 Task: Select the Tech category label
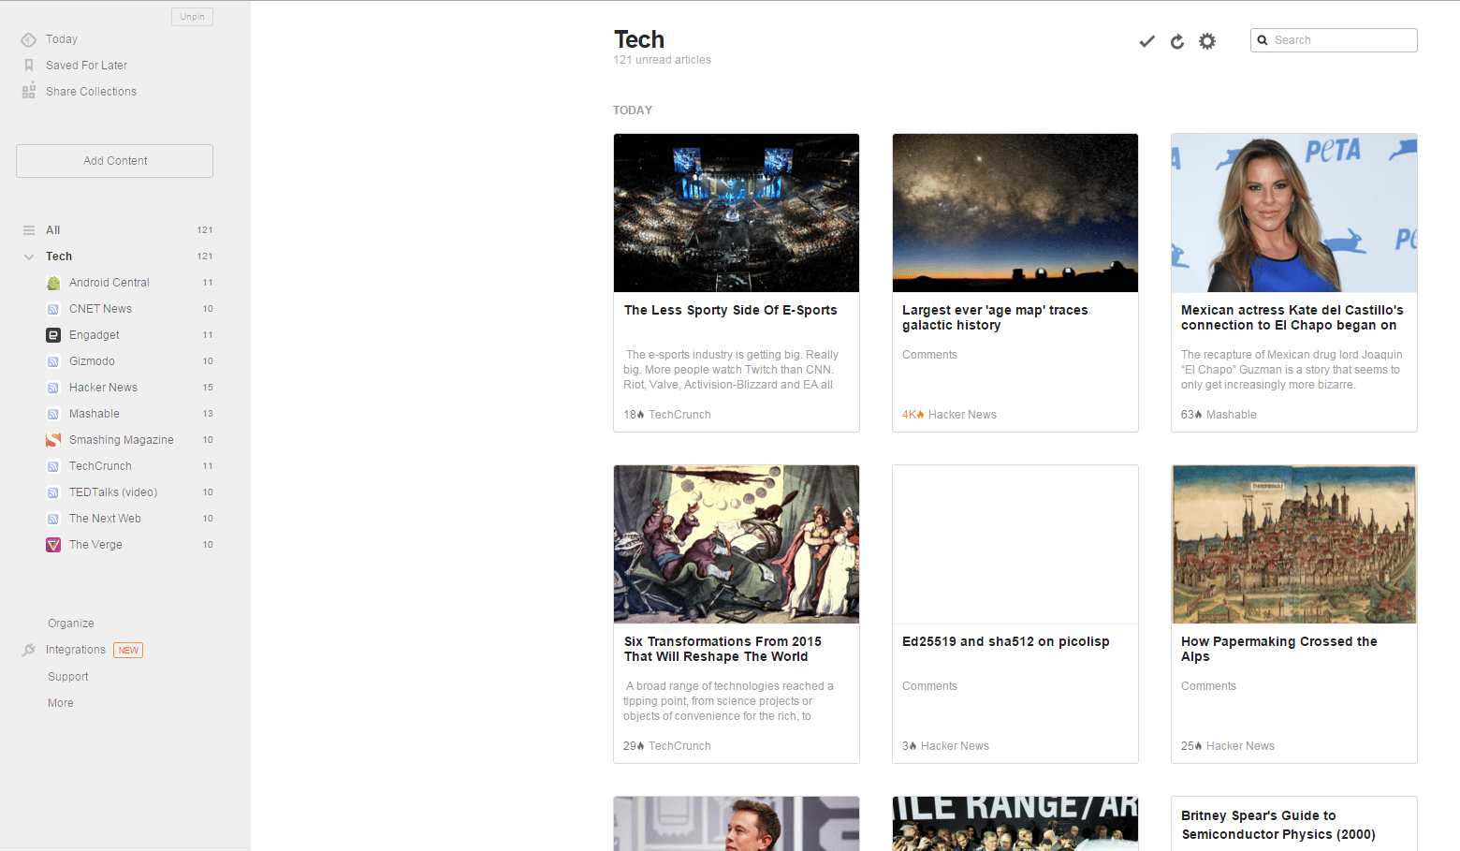59,257
